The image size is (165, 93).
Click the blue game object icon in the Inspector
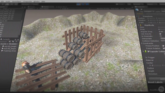tap(137, 10)
